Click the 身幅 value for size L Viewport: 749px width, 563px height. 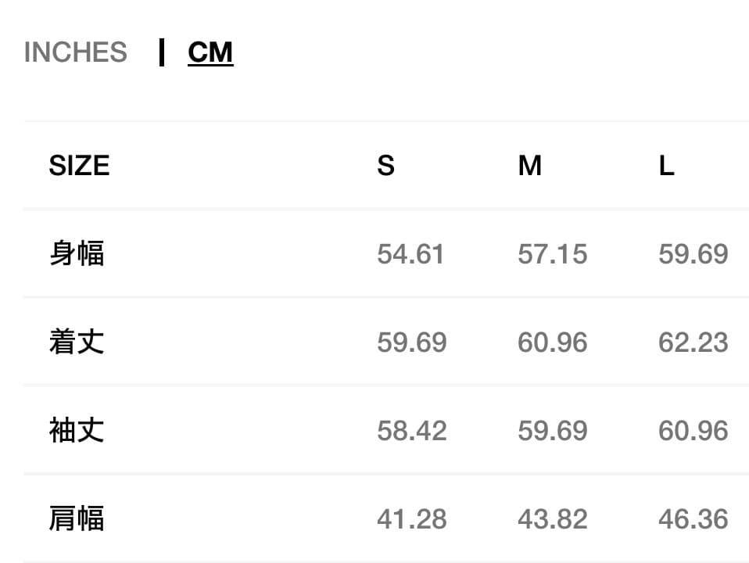click(693, 254)
